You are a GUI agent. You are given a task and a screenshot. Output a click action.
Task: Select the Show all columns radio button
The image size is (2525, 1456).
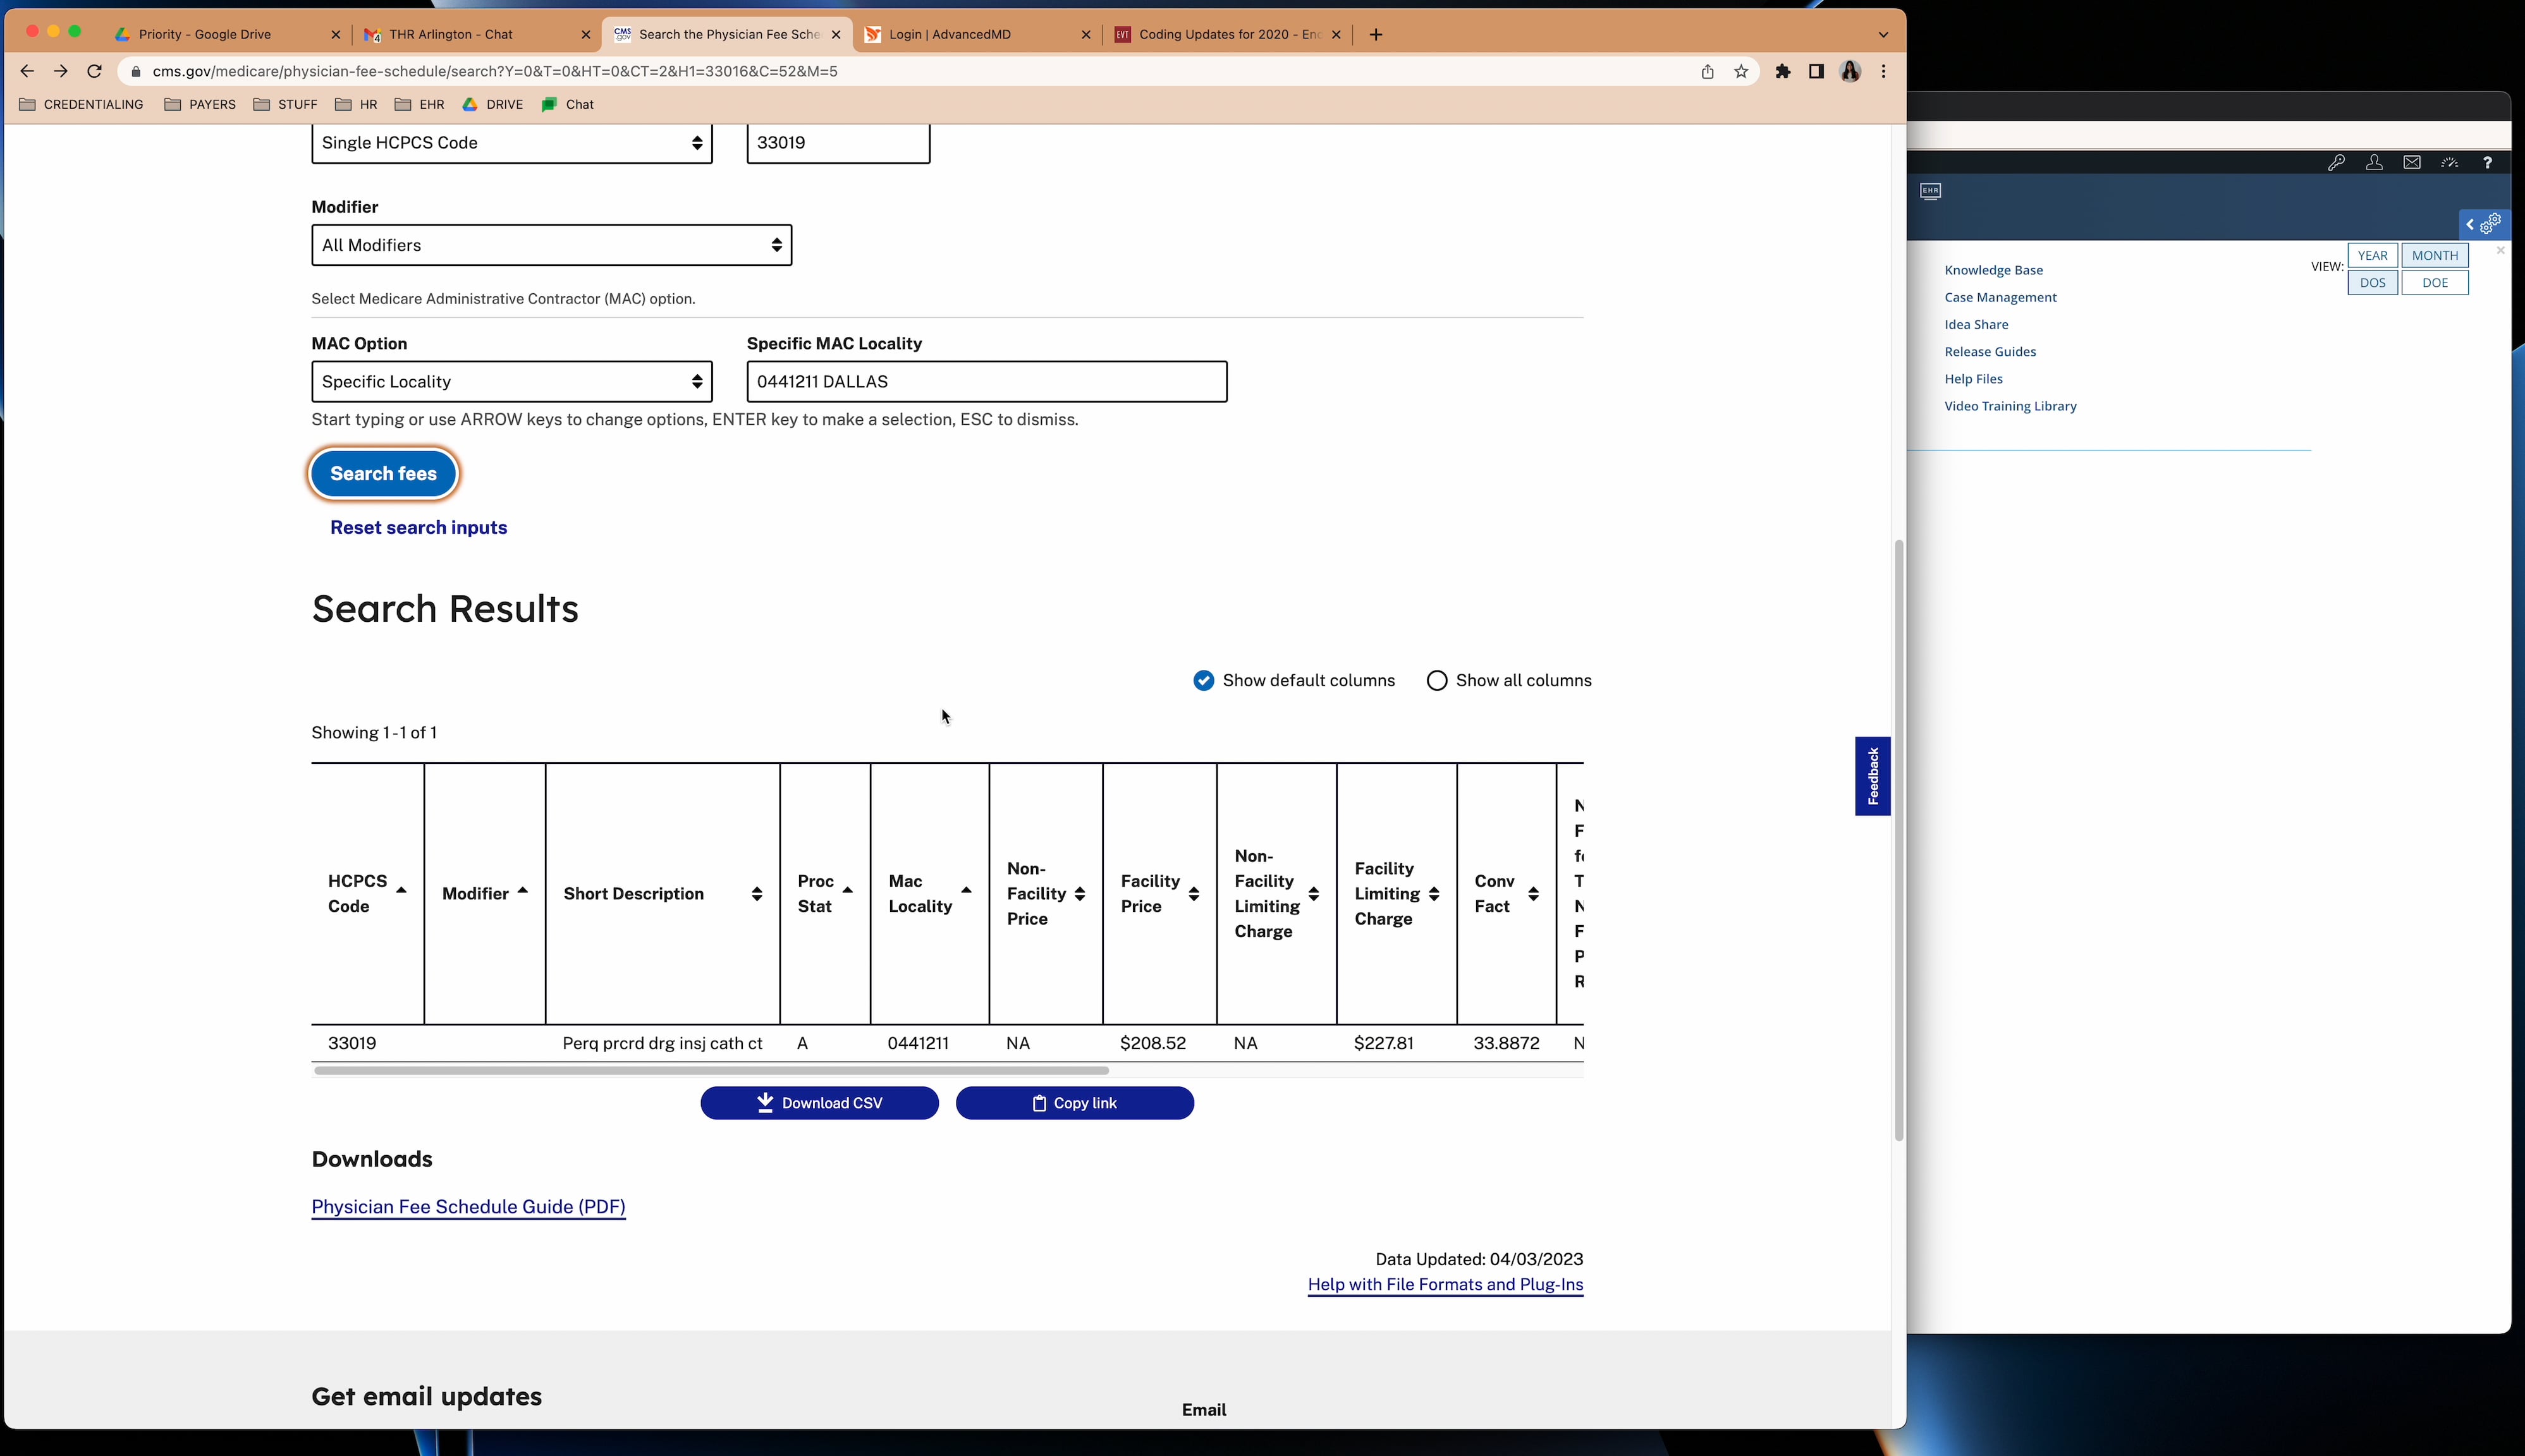(1436, 680)
